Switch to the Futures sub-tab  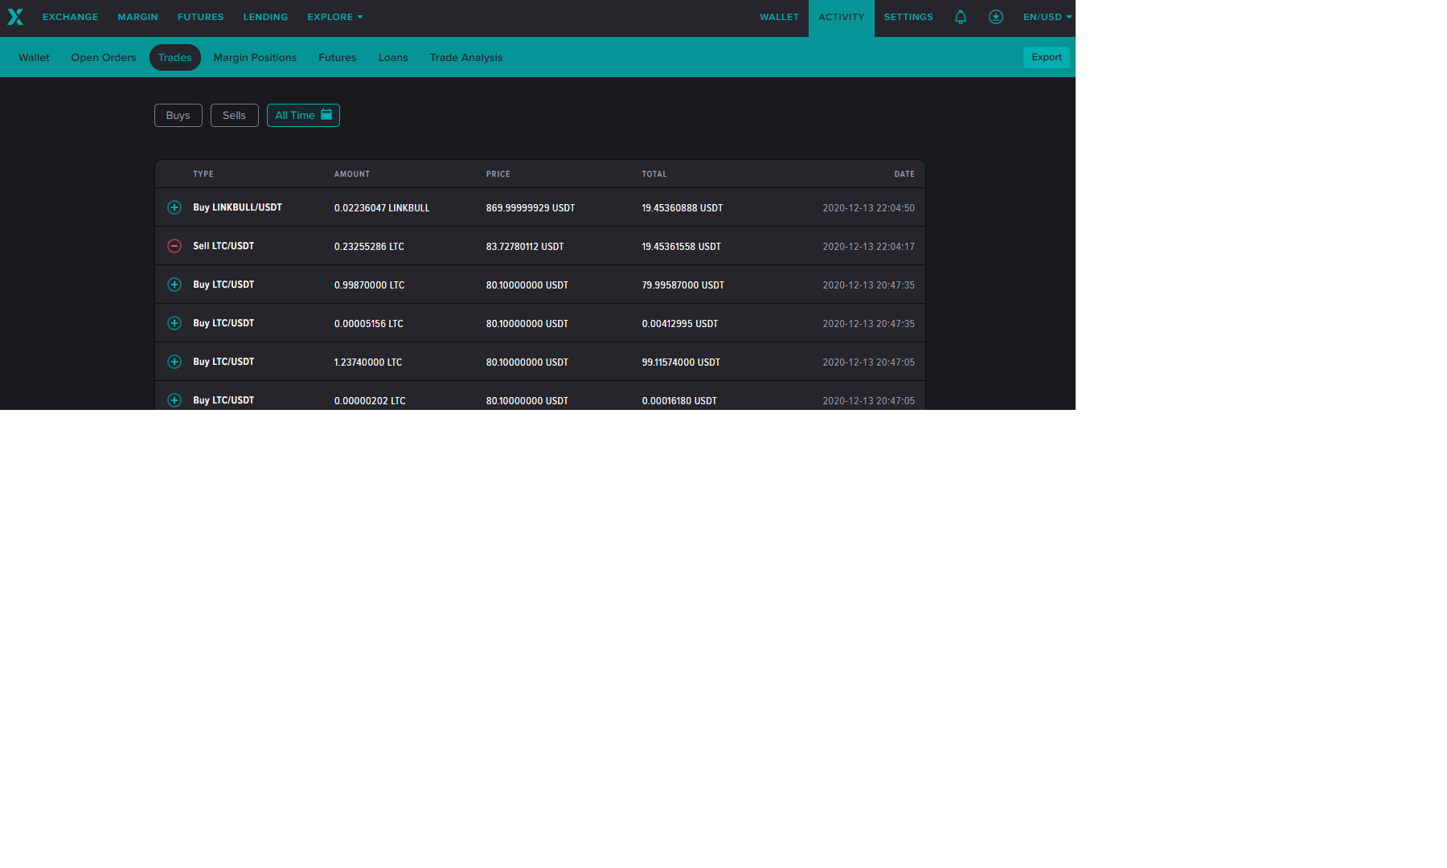(x=338, y=57)
